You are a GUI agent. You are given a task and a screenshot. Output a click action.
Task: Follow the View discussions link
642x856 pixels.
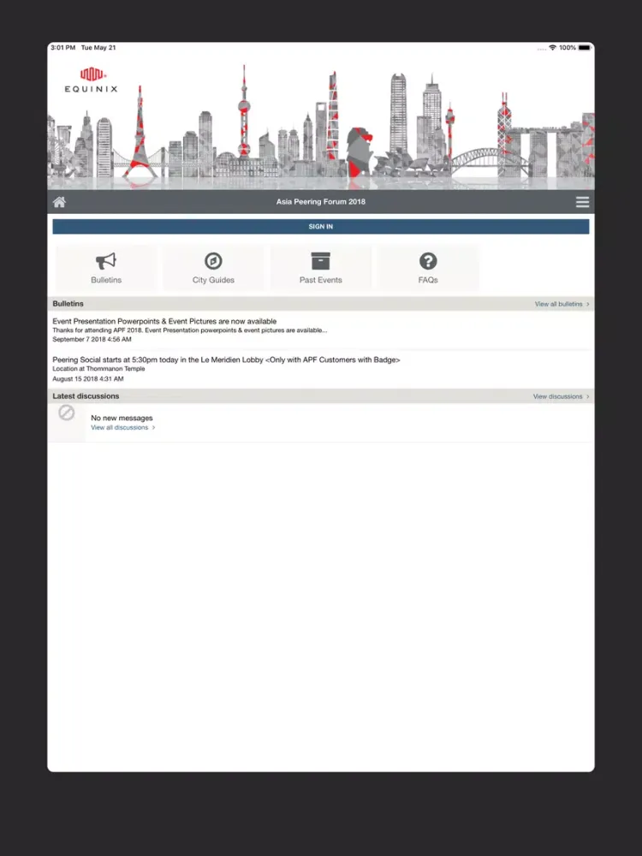click(x=561, y=396)
